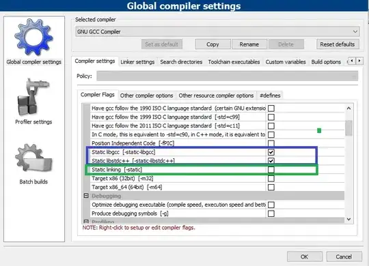Enable the 1990 ISO C standard checkbox

(x=271, y=108)
